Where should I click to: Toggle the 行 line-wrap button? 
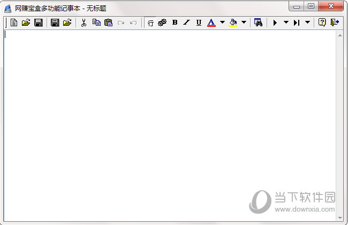pos(150,22)
